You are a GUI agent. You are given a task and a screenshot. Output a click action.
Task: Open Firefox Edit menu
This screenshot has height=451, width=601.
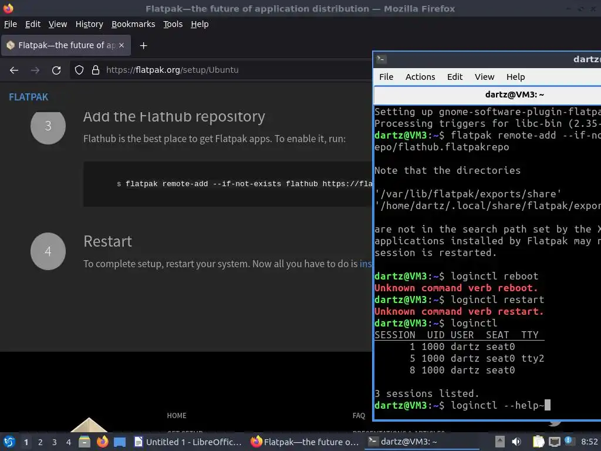tap(33, 24)
